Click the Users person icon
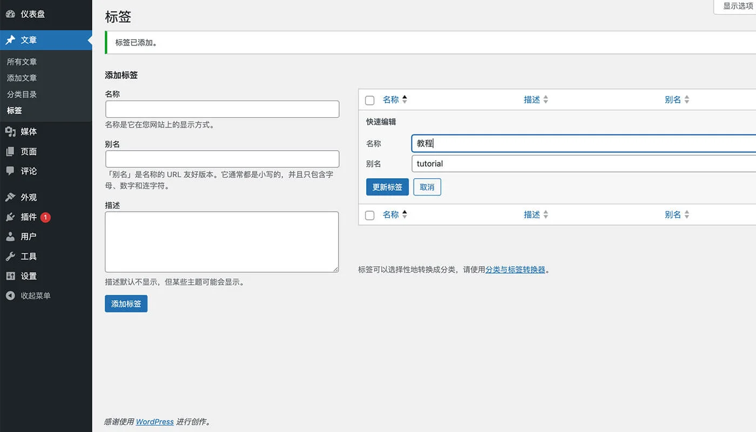The height and width of the screenshot is (432, 756). tap(10, 237)
